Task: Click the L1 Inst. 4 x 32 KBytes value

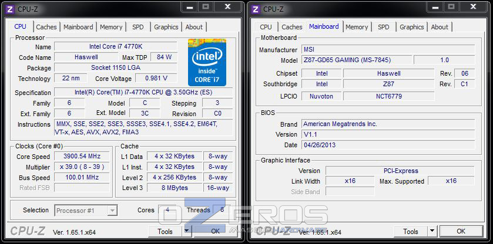Action: [x=175, y=167]
